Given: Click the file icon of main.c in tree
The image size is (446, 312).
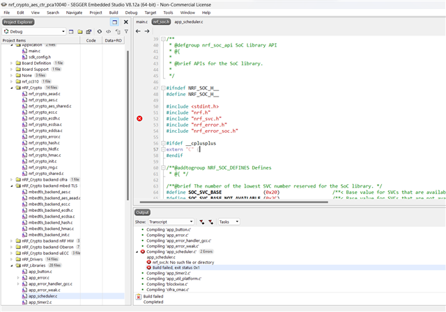Looking at the screenshot, I should click(x=25, y=51).
